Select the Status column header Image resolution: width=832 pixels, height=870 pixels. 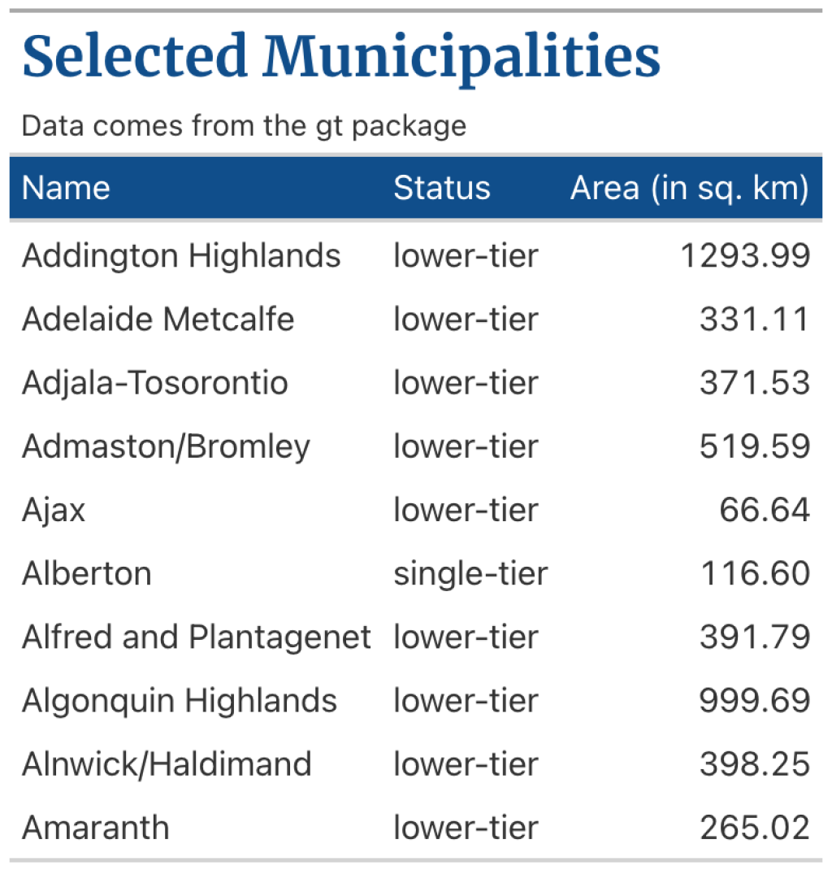pyautogui.click(x=442, y=188)
